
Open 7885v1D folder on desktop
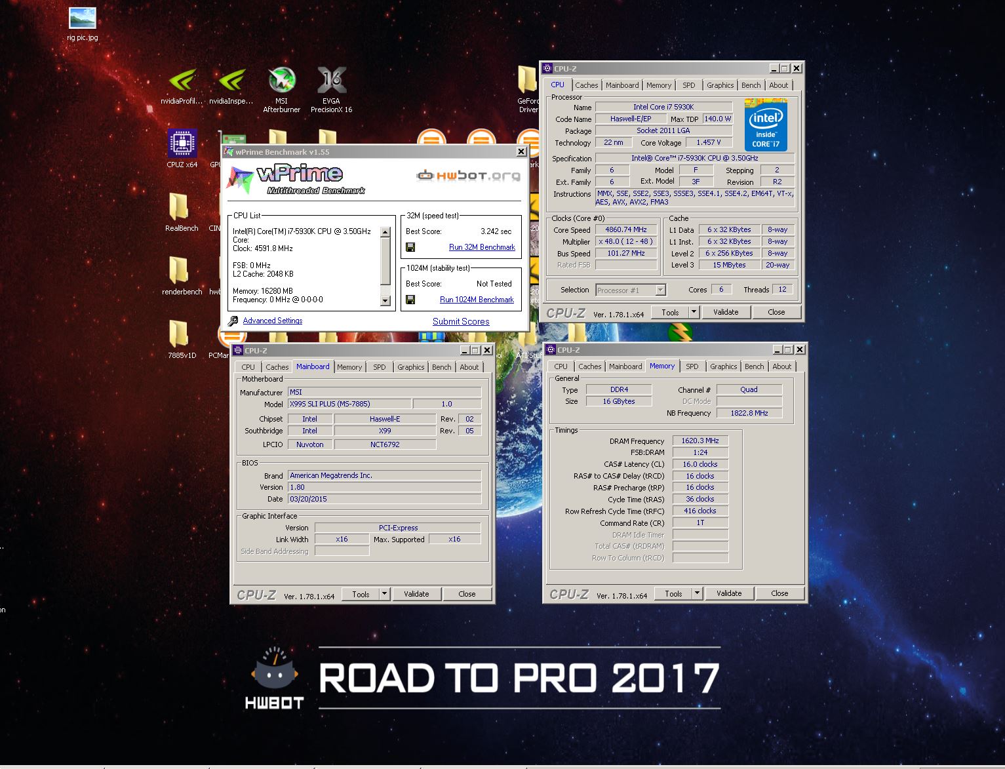click(x=182, y=339)
